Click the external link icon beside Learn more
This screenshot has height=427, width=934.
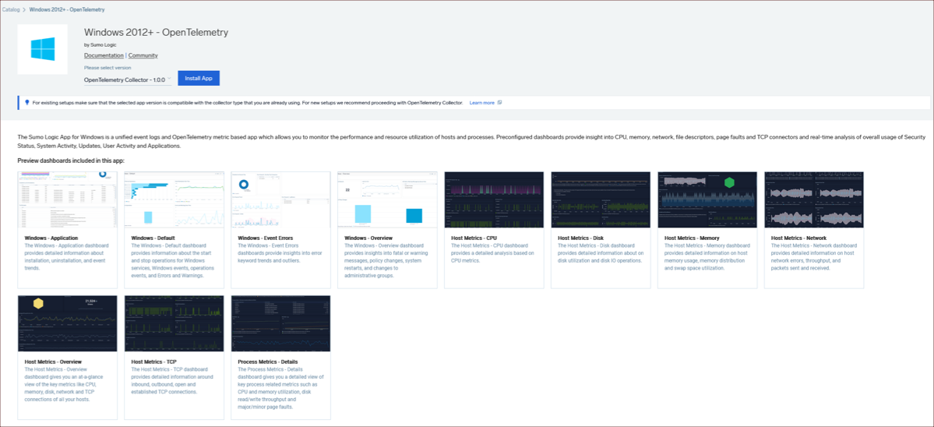[499, 103]
